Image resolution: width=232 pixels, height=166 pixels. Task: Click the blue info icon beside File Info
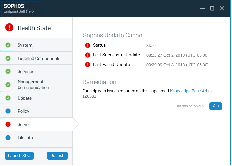(x=8, y=138)
